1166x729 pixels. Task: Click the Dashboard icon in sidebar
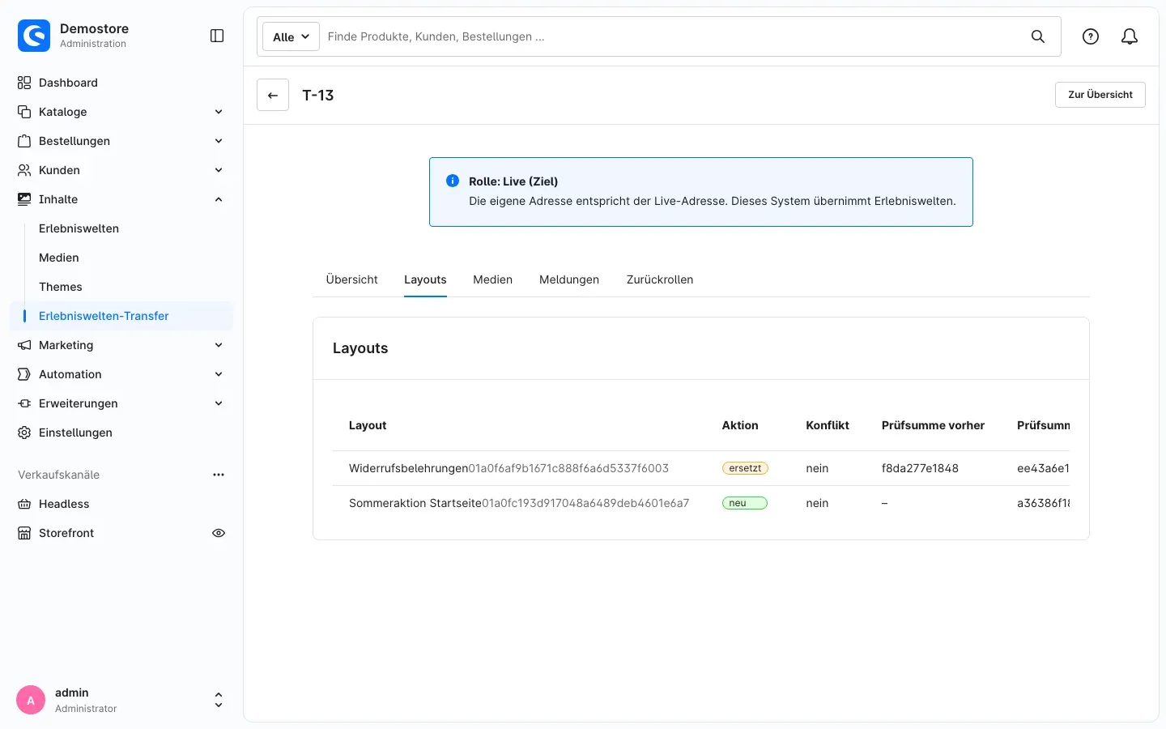point(24,83)
